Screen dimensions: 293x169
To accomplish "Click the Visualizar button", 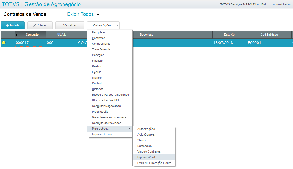I will coord(70,25).
